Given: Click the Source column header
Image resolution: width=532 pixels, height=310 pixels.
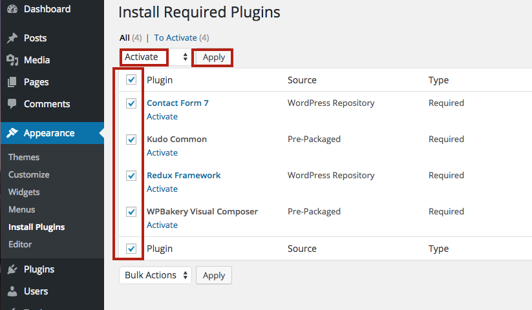Looking at the screenshot, I should 302,80.
